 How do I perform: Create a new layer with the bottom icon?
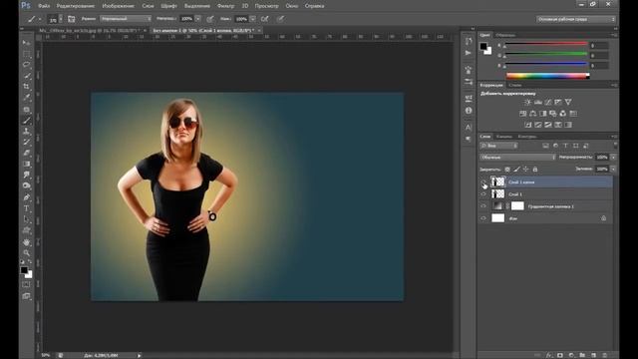(593, 355)
